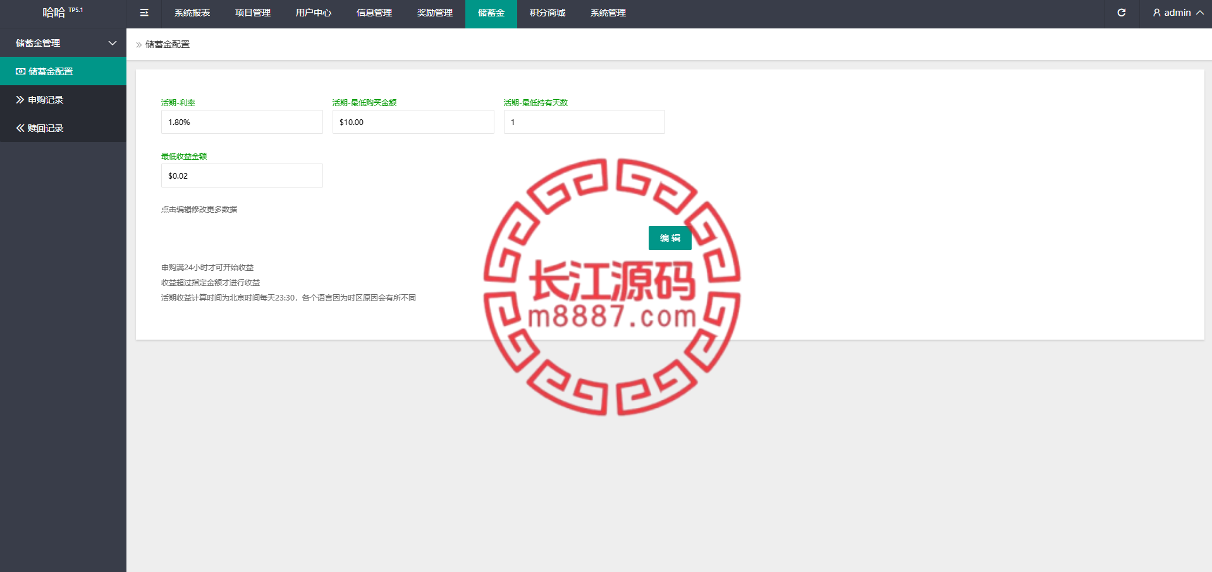Open the 系统报表 top menu

pyautogui.click(x=192, y=13)
